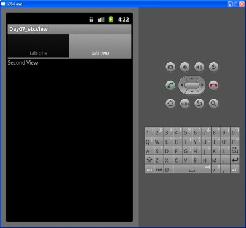Click the Q key
246x228 pixels.
[149, 141]
